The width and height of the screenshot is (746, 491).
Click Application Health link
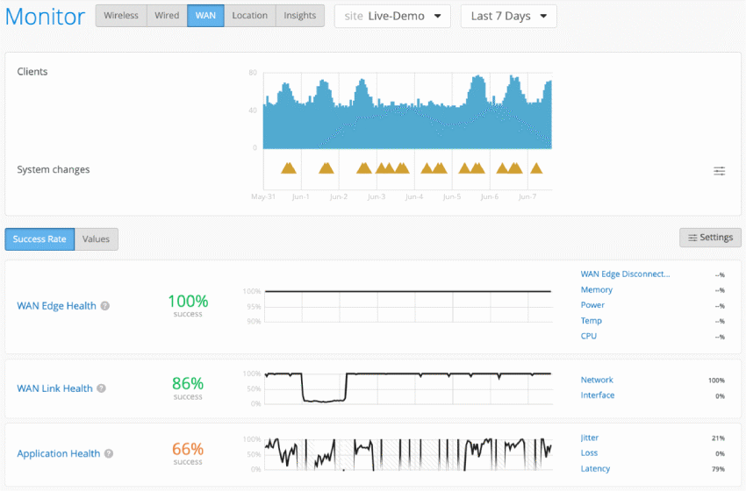[x=58, y=454]
